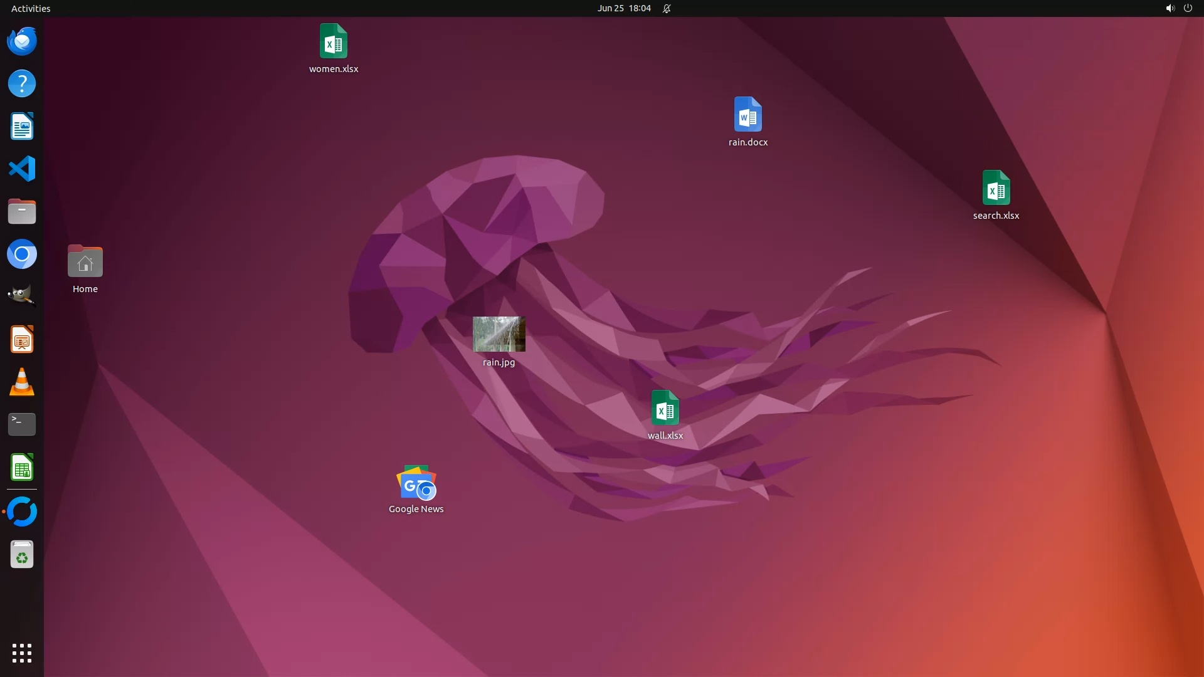Screen dimensions: 1204x677
Task: Launch LibreOffice Calc from the dock
Action: tap(22, 468)
